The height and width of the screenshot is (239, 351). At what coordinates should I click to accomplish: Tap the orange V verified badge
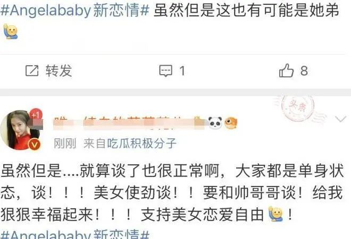click(x=34, y=144)
